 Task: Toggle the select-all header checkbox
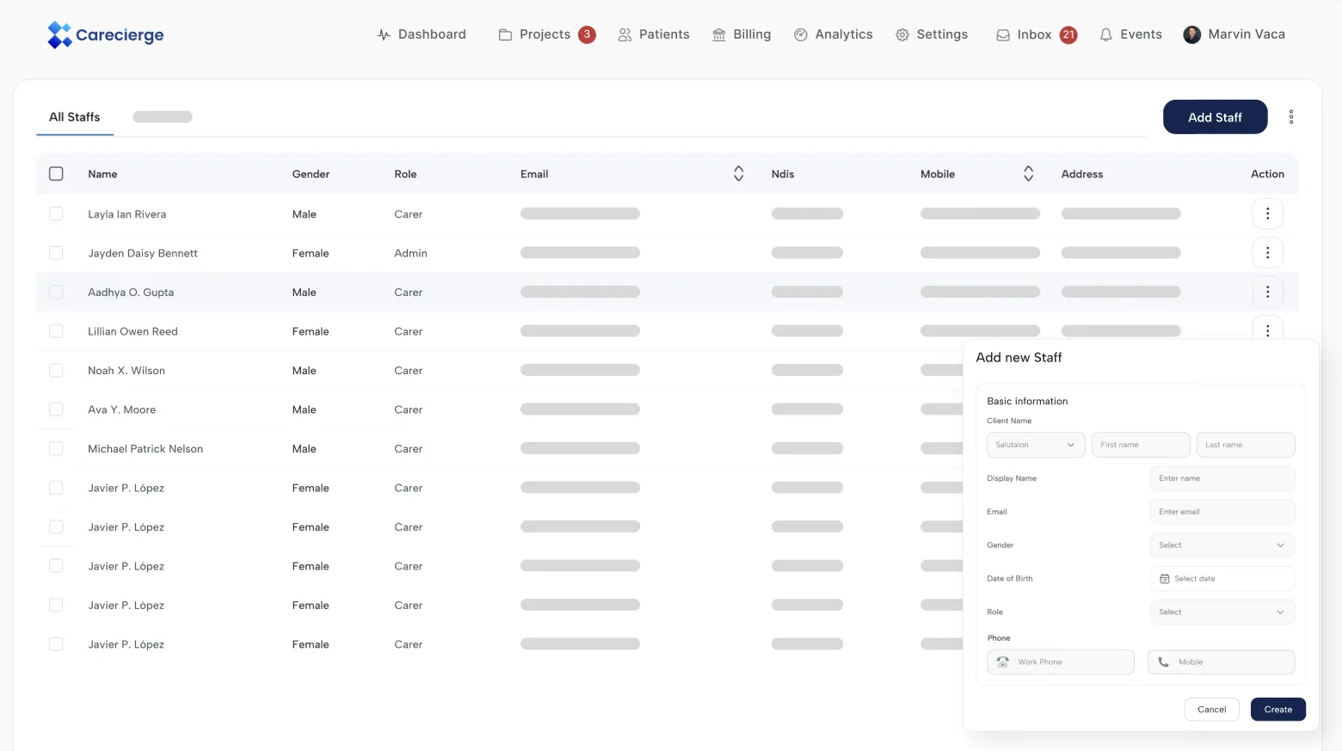56,174
